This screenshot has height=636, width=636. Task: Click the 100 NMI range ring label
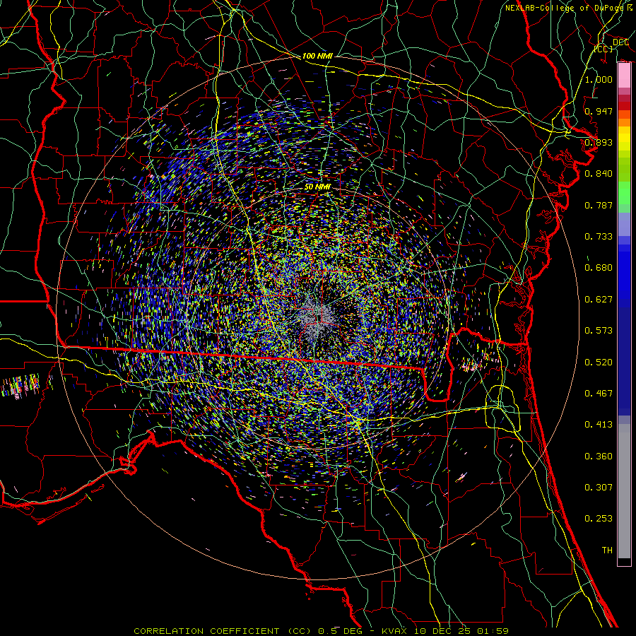(x=317, y=56)
